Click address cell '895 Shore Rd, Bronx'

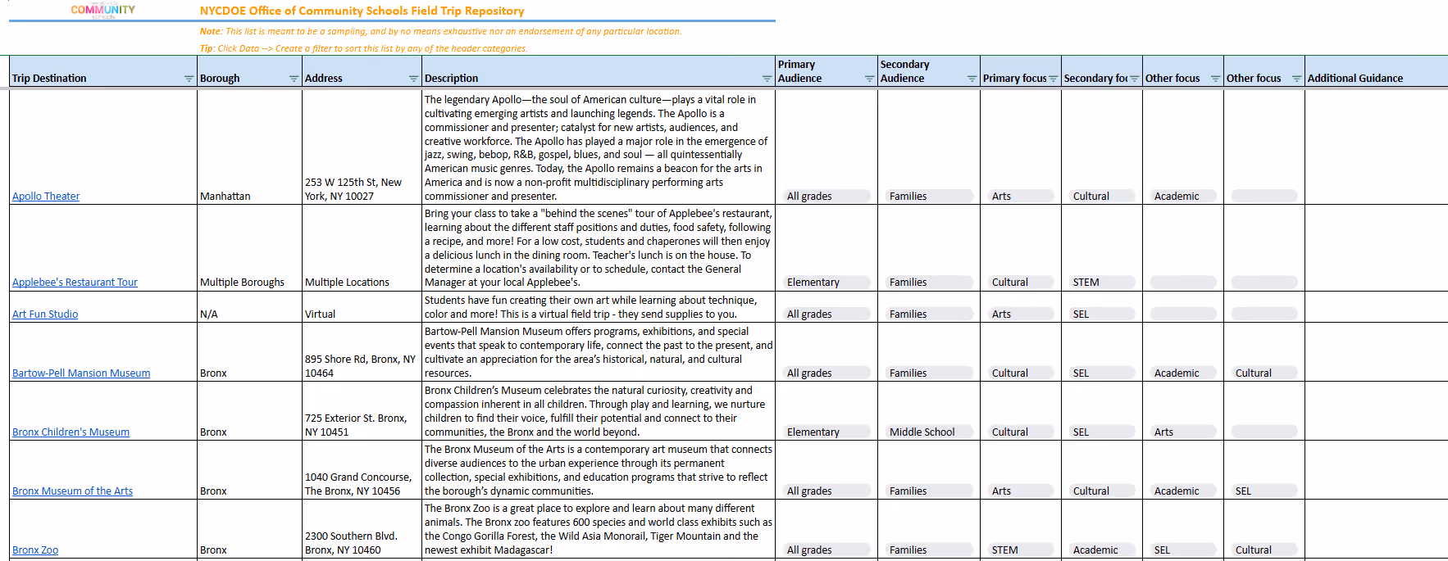362,352
